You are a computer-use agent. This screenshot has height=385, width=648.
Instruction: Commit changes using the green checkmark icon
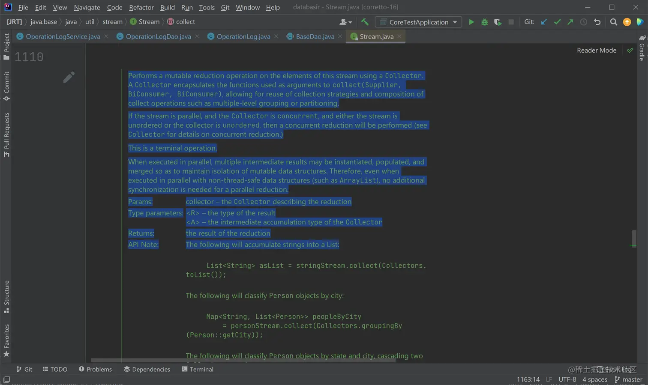(557, 22)
